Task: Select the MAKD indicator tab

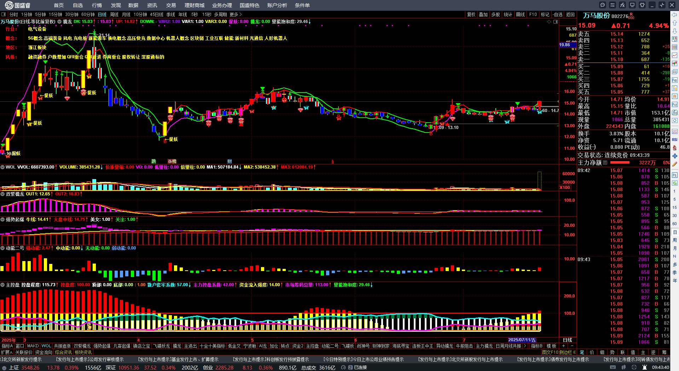Action: point(33,346)
